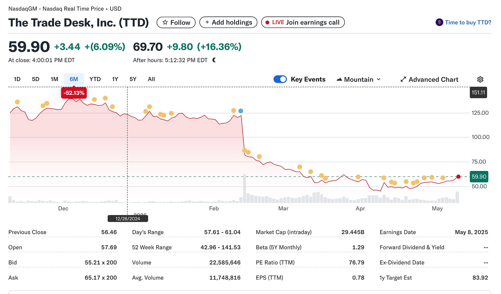Click the Time to buy TTD coin icon

[x=439, y=22]
